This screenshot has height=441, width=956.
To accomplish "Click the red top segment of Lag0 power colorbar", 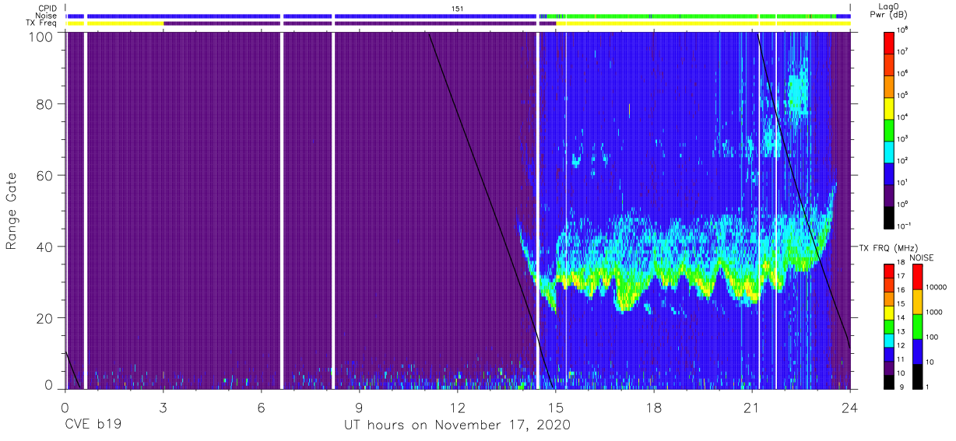I will pos(890,42).
